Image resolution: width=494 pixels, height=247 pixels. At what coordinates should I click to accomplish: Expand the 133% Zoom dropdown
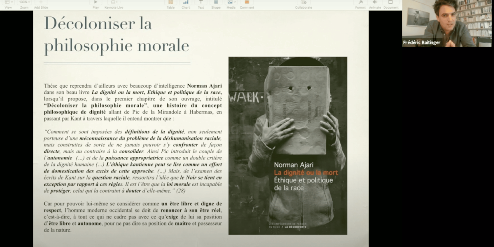[x=24, y=2]
